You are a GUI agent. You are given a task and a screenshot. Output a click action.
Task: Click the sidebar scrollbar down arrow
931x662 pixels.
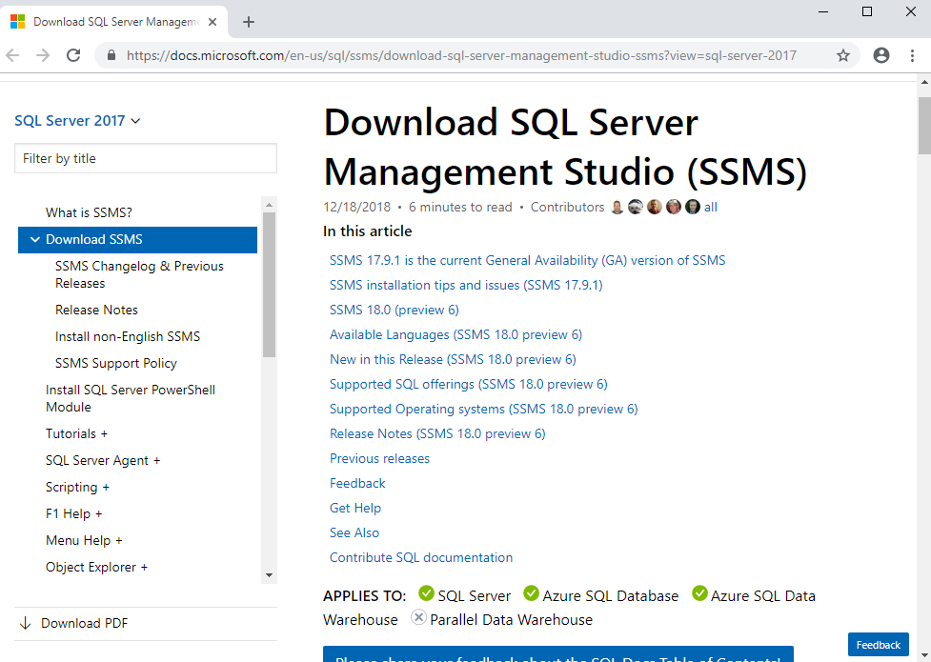point(269,575)
